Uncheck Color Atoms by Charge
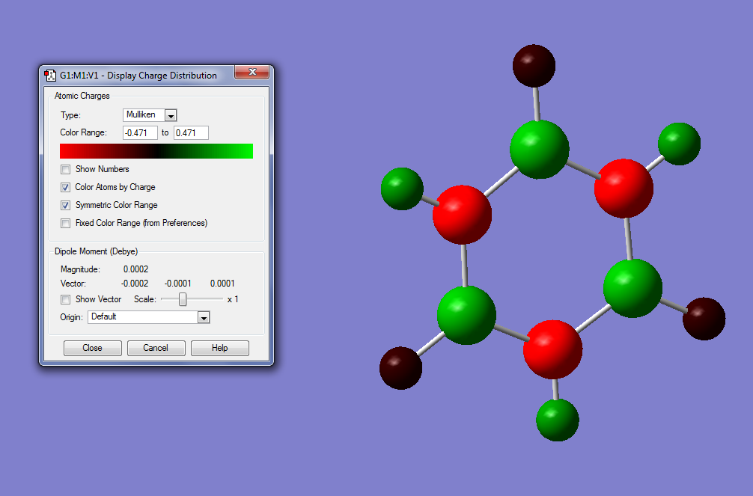The image size is (753, 496). click(x=66, y=187)
